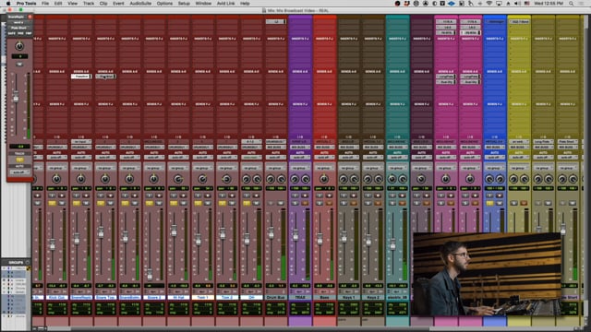Open the AudioSuite menu
The image size is (591, 332).
tap(140, 4)
